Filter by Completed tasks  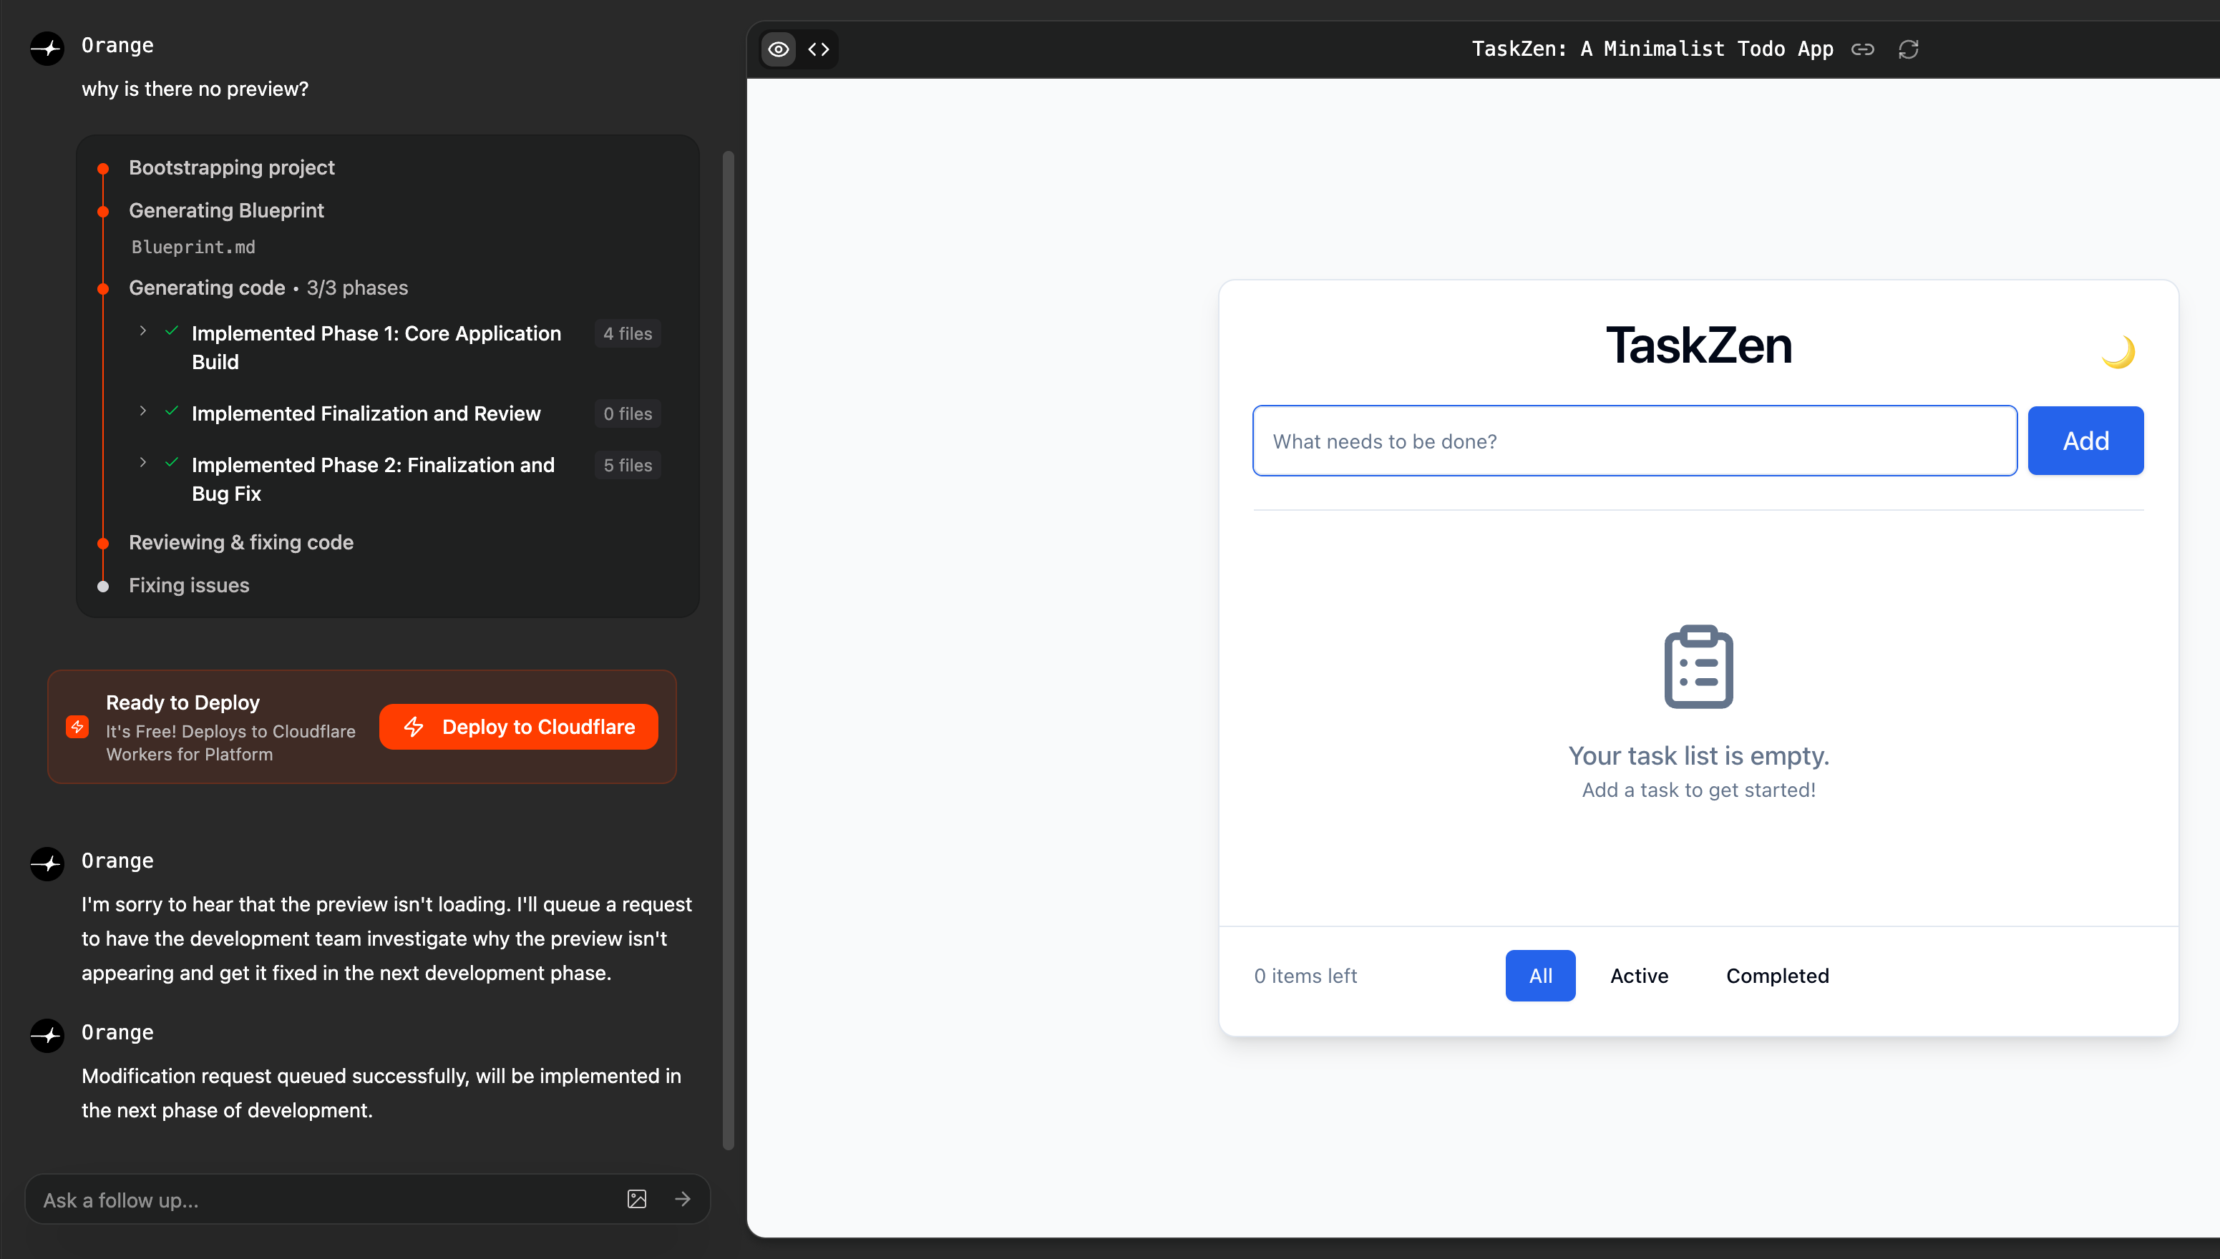pos(1776,976)
